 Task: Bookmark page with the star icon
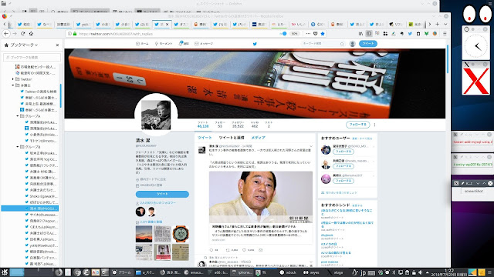(323, 34)
